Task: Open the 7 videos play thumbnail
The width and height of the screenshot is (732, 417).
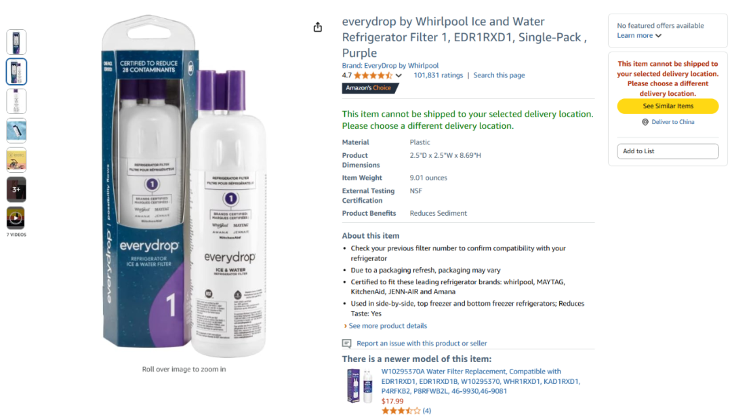Action: (16, 218)
